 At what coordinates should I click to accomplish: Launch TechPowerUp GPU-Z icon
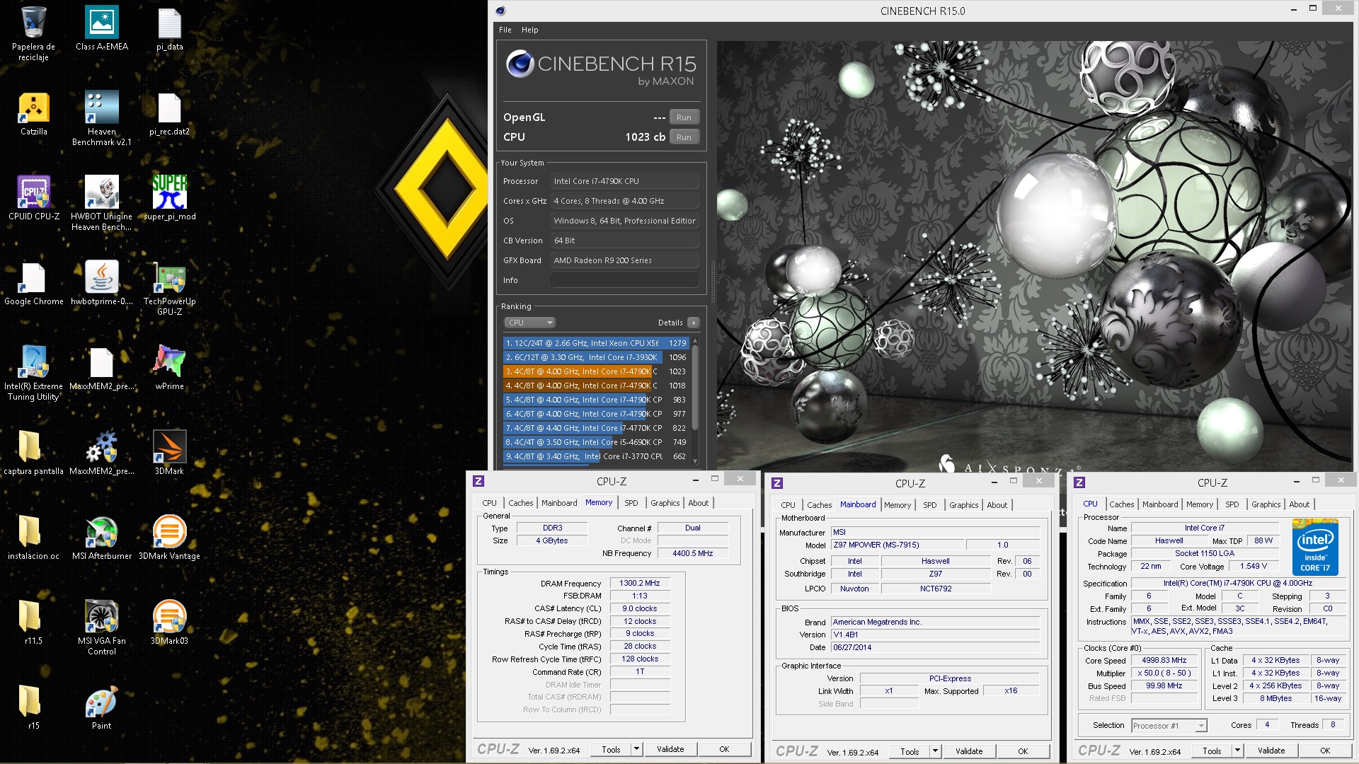coord(169,278)
